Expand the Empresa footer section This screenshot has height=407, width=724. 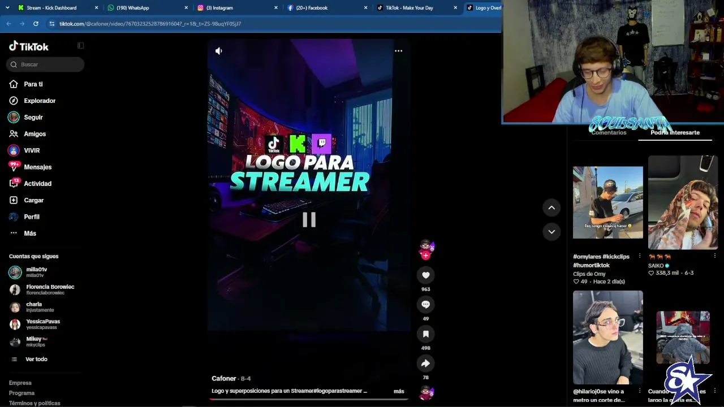[20, 383]
